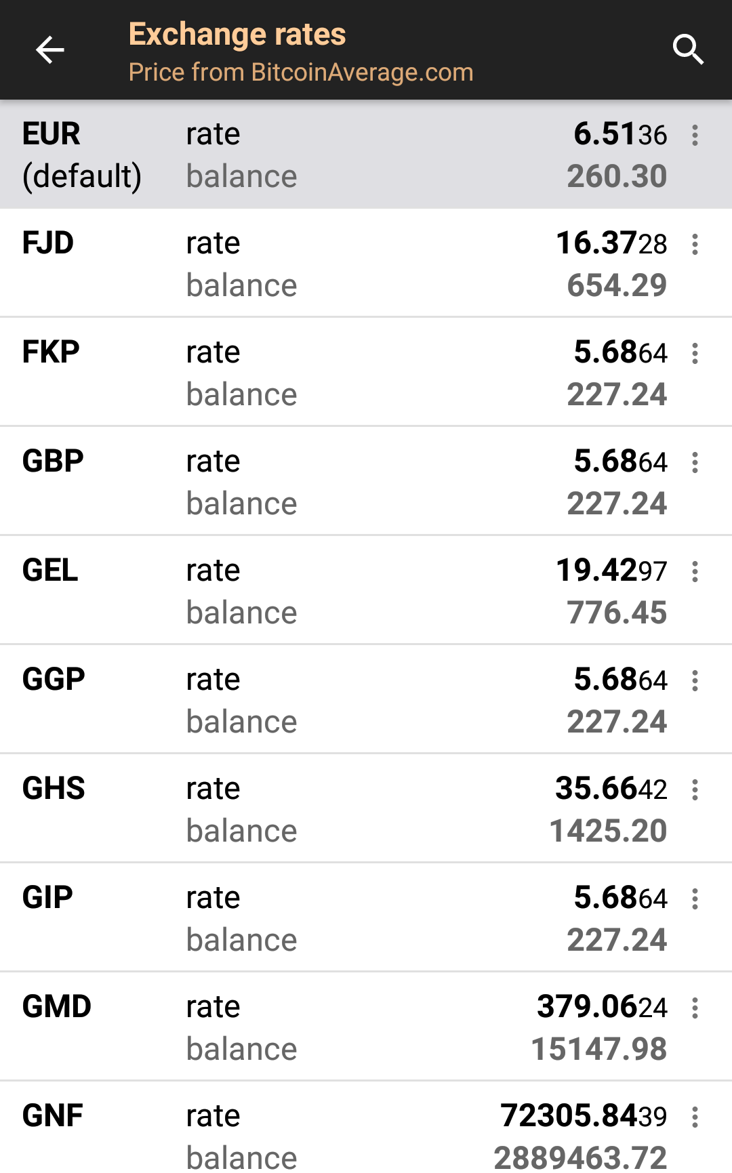Screen dimensions: 732x1173
Task: Tap the GHS balance 1425.20
Action: coord(608,831)
